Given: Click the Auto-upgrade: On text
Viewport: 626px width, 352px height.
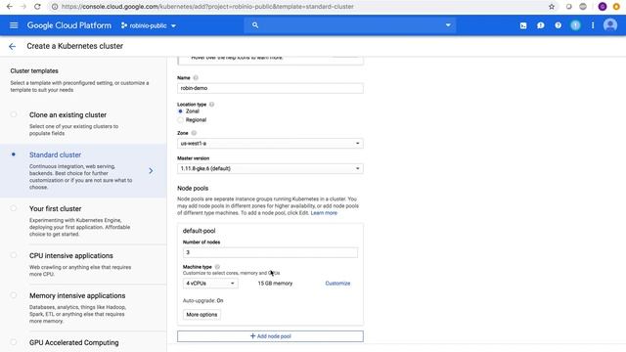Looking at the screenshot, I should (x=202, y=300).
